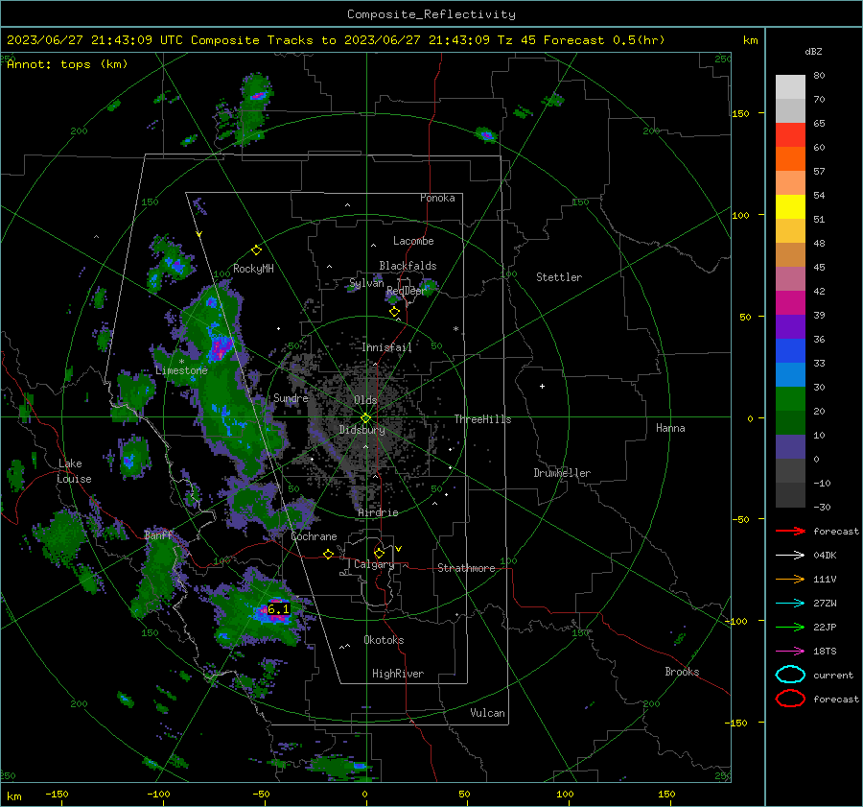Click the Sundre city label

click(291, 397)
